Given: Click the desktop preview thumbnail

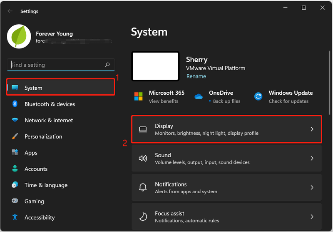Looking at the screenshot, I should [155, 66].
